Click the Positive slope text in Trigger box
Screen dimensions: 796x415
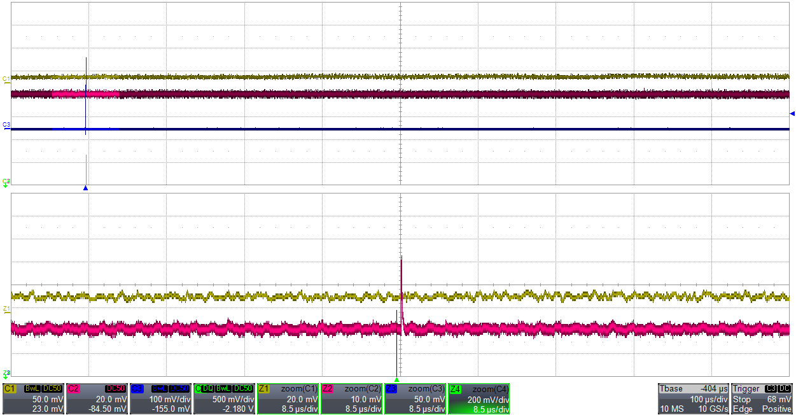(777, 409)
